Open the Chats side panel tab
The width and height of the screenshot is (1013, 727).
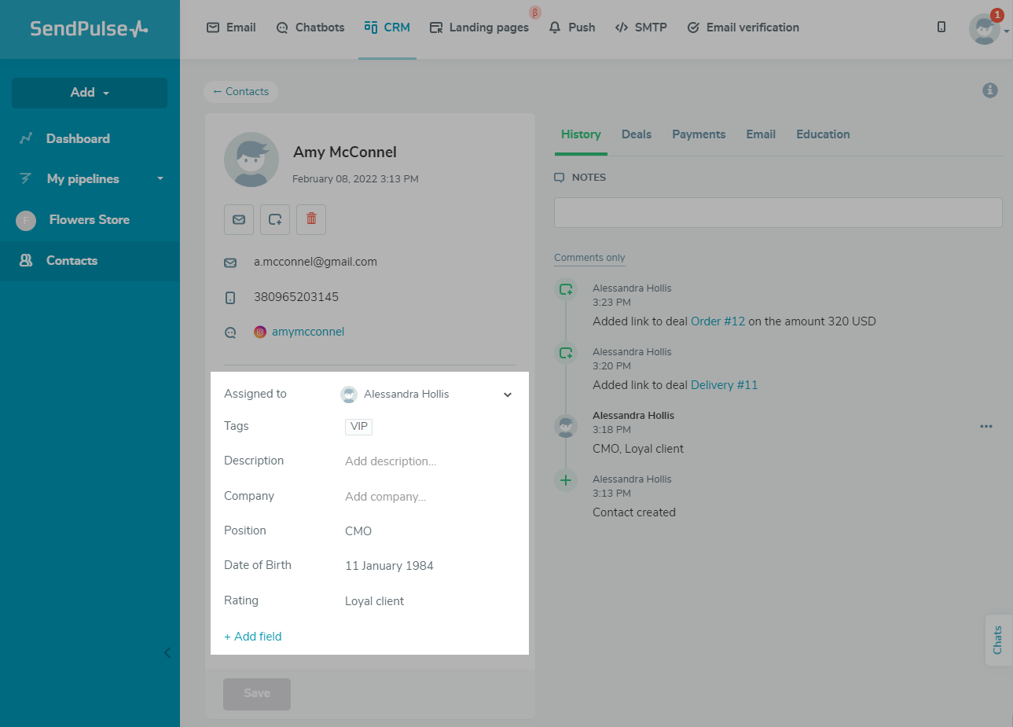point(997,640)
